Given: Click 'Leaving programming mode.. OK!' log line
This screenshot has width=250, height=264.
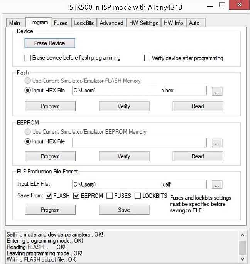Looking at the screenshot, I should pyautogui.click(x=44, y=253).
